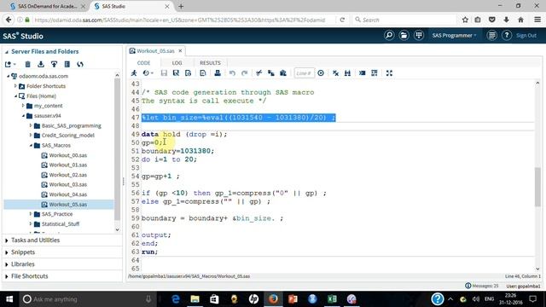546x307 pixels.
Task: Click the Search magnifier icon in SAS header
Action: 389,35
